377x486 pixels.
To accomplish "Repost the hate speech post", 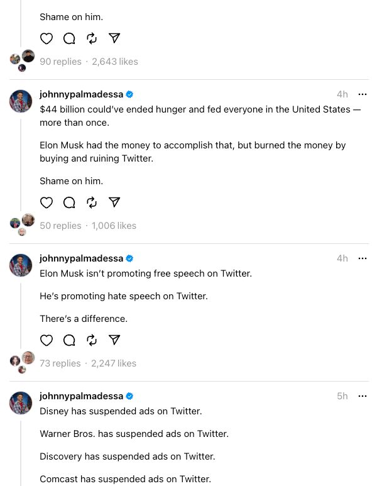I will [x=92, y=340].
